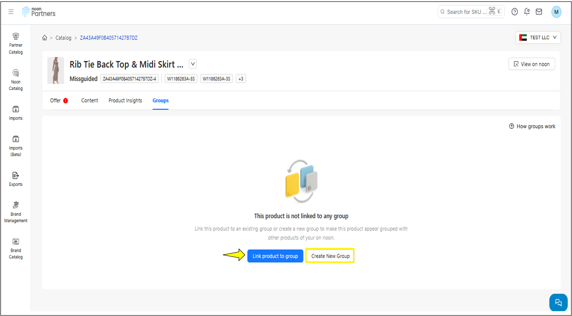572x316 pixels.
Task: Switch to the Product Insights tab
Action: point(125,100)
